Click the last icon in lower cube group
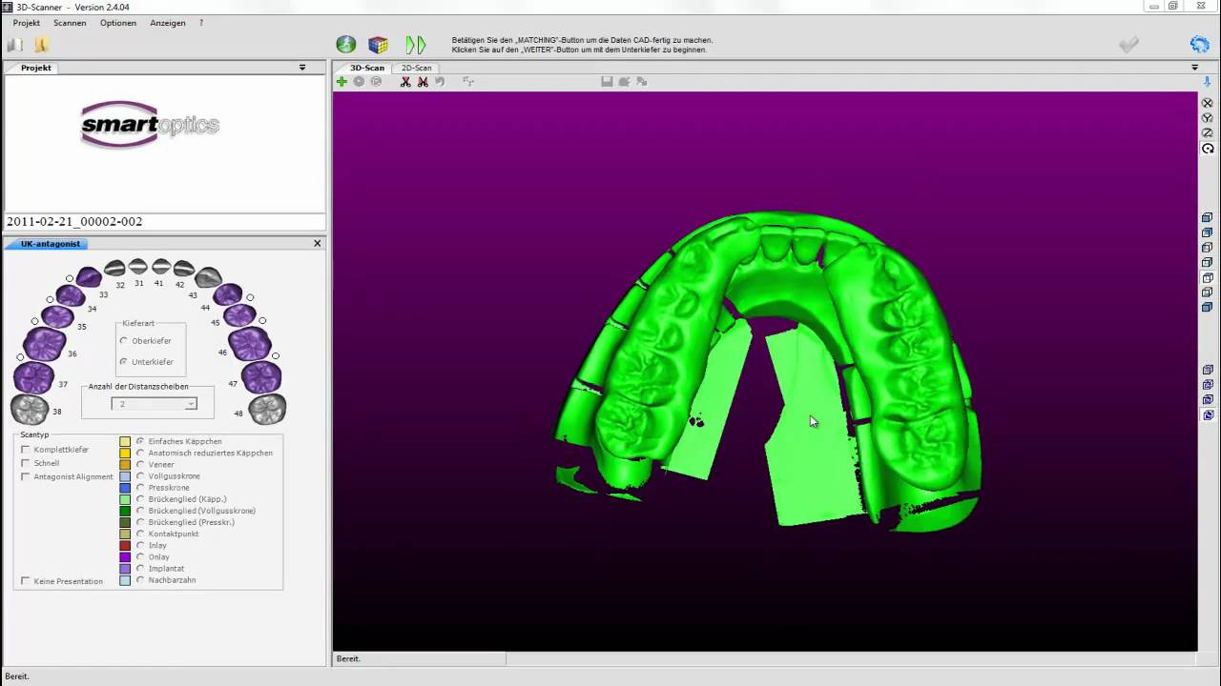The width and height of the screenshot is (1221, 686). (1207, 415)
